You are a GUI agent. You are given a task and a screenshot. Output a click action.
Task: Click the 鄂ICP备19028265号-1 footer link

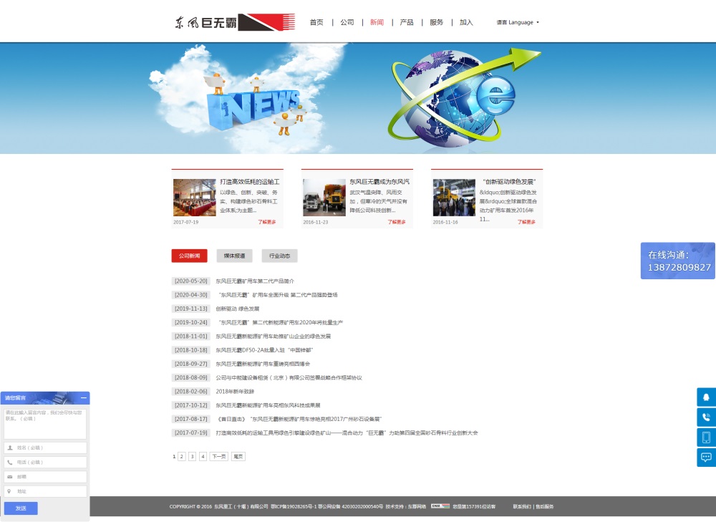(x=294, y=506)
